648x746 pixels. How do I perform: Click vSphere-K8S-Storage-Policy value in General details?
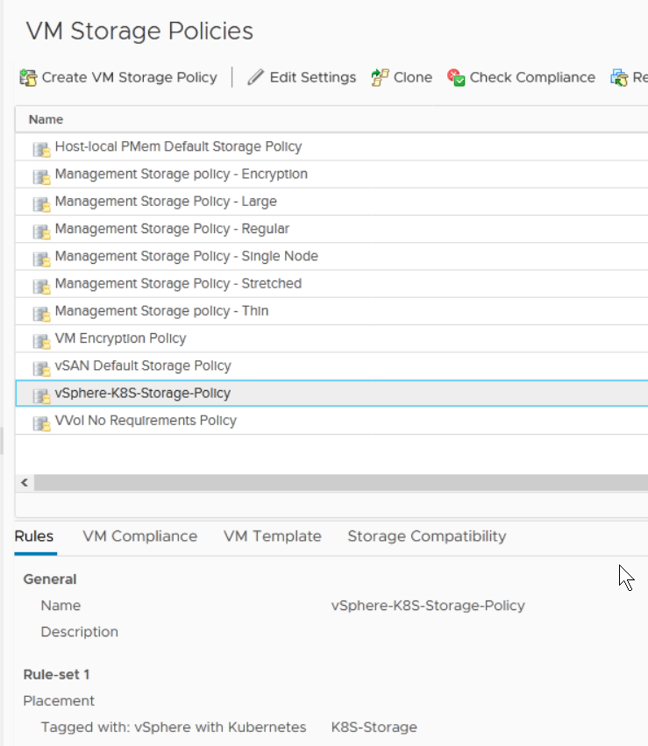click(x=428, y=606)
